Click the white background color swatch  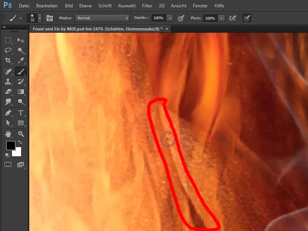pos(18,153)
